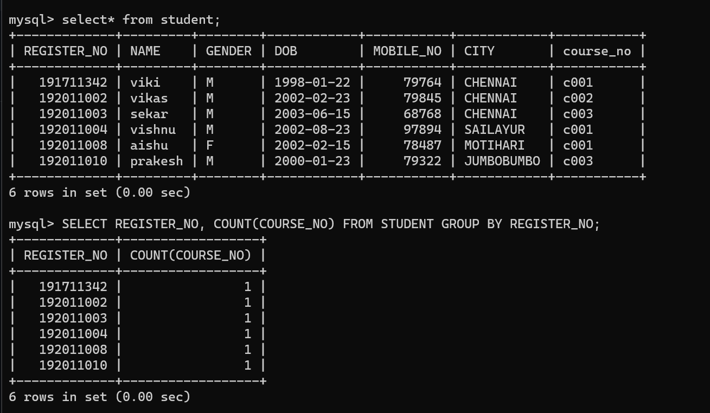Select the name aishu
The width and height of the screenshot is (710, 413).
149,145
